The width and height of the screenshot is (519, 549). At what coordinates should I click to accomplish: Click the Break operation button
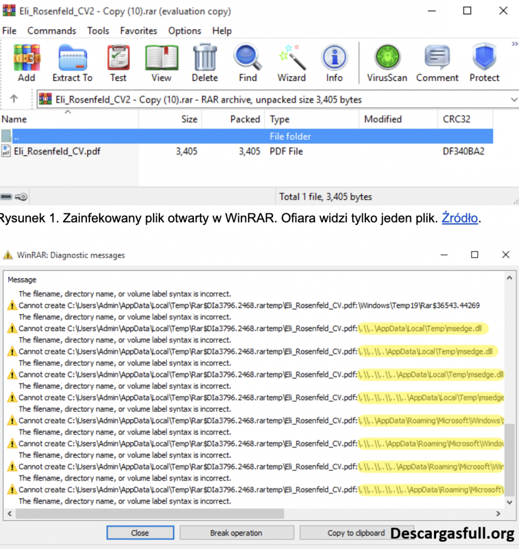tap(236, 533)
